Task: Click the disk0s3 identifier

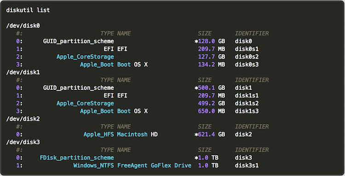Action: point(247,65)
